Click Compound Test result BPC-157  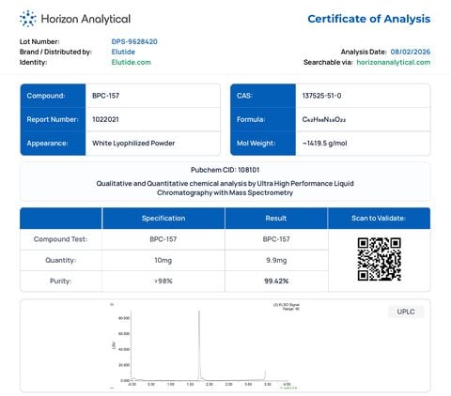(x=276, y=239)
